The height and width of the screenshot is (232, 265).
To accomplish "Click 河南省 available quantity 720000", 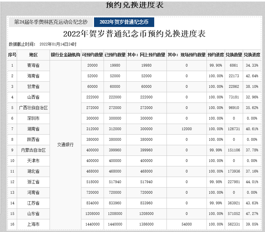I will coord(92,192).
